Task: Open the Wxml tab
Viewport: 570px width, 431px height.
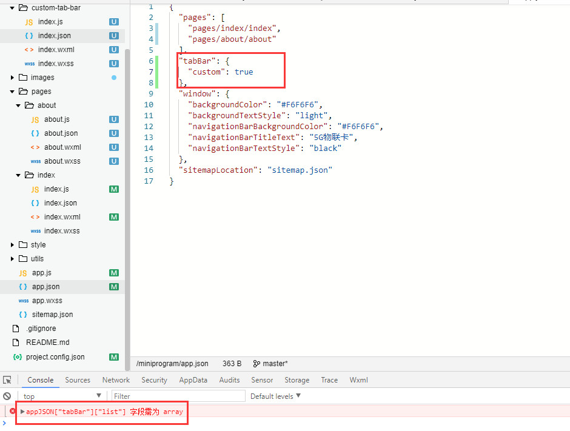Action: [x=358, y=380]
